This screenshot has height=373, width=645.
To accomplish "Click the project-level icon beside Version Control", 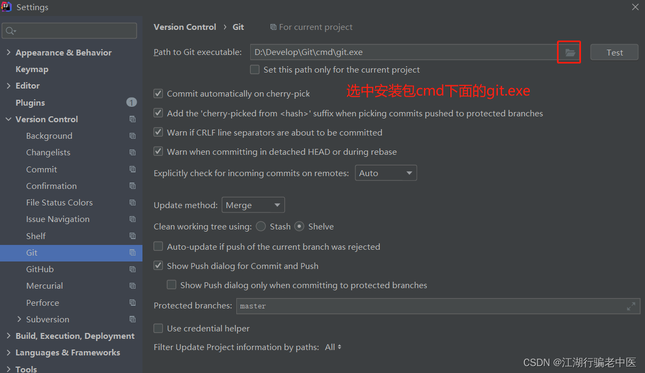I will [x=132, y=120].
